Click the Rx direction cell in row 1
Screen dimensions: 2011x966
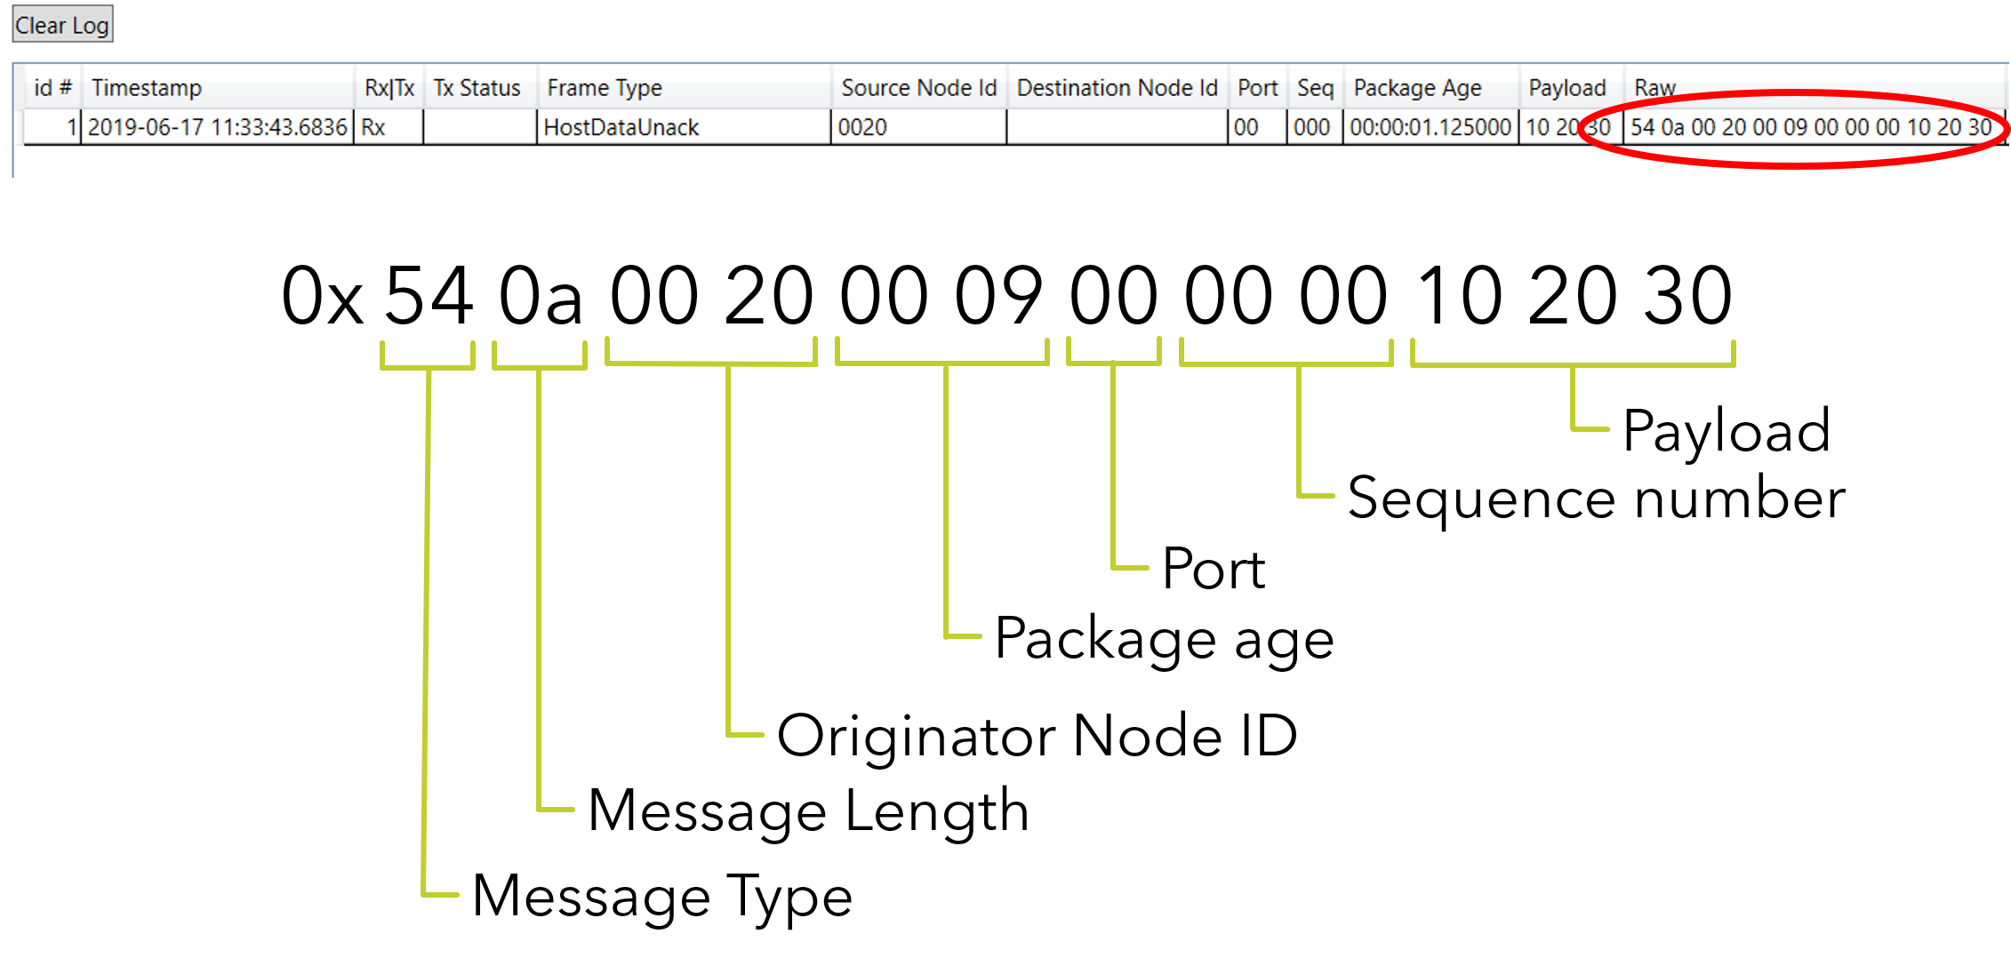(389, 127)
